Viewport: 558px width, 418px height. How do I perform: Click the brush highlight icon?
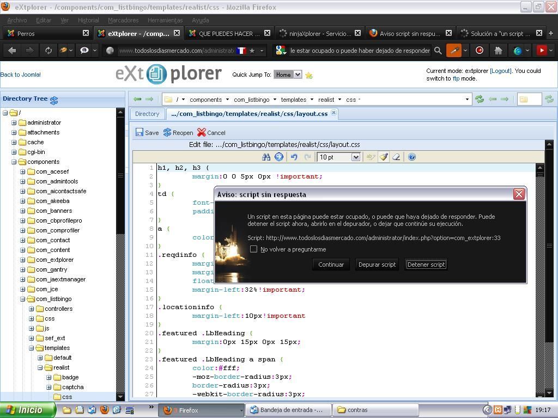(384, 157)
